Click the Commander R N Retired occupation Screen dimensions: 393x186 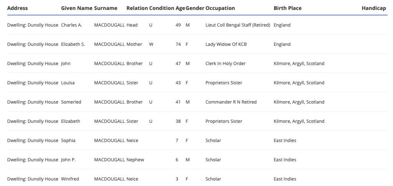click(x=231, y=102)
